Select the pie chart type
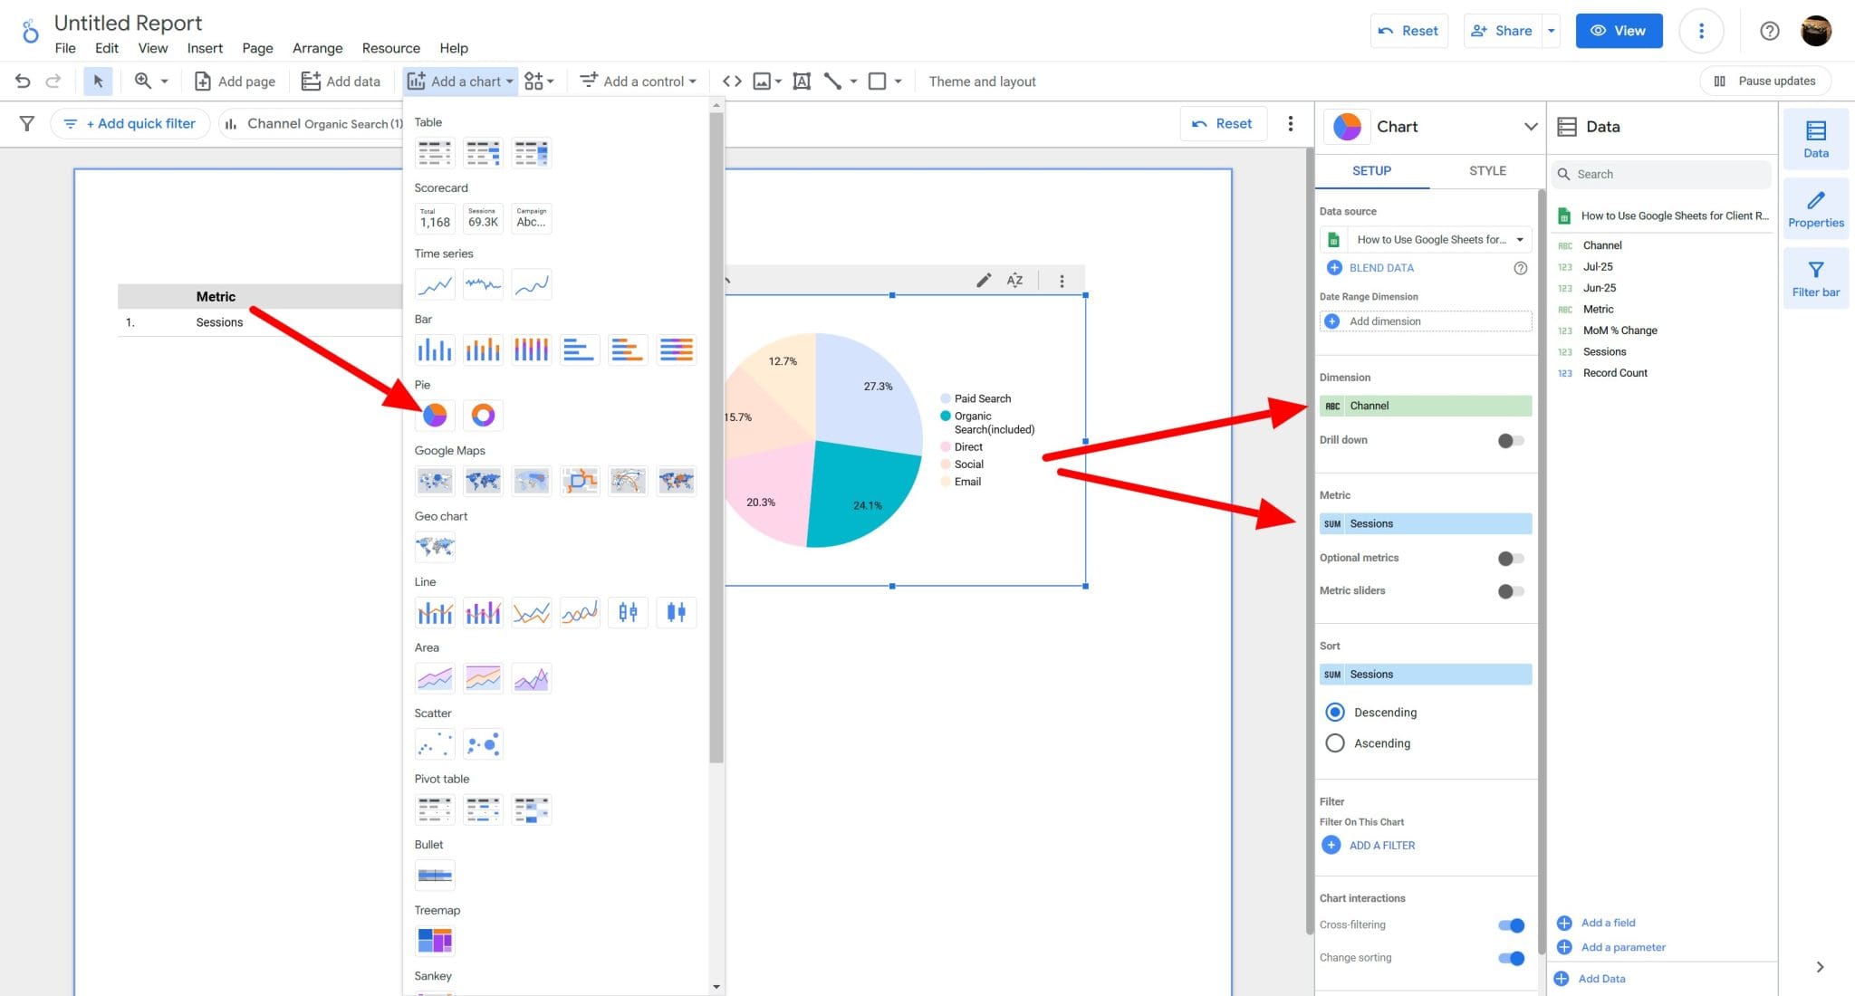1855x996 pixels. click(x=435, y=415)
